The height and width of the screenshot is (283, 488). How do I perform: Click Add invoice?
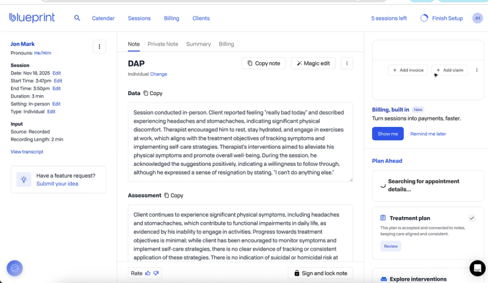point(408,70)
